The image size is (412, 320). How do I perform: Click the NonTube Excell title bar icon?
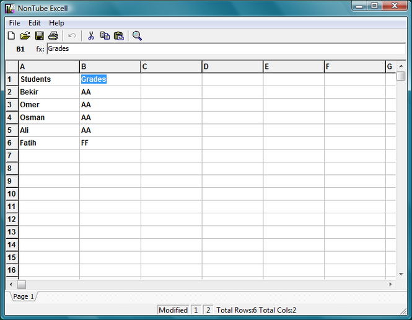point(10,9)
